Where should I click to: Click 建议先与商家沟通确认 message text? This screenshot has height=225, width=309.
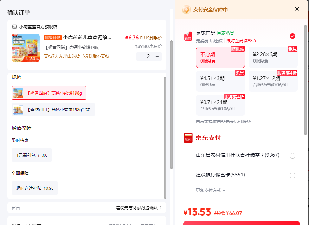136,207
